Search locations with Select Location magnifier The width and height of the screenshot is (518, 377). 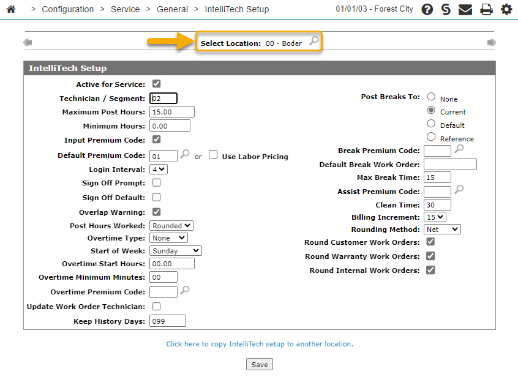pyautogui.click(x=314, y=40)
